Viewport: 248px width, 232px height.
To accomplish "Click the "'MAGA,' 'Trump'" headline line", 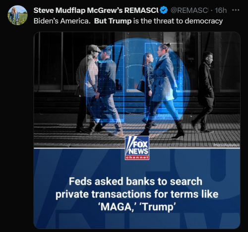I will 136,207.
